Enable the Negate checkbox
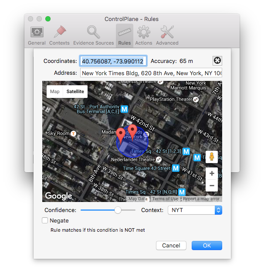 [x=45, y=221]
